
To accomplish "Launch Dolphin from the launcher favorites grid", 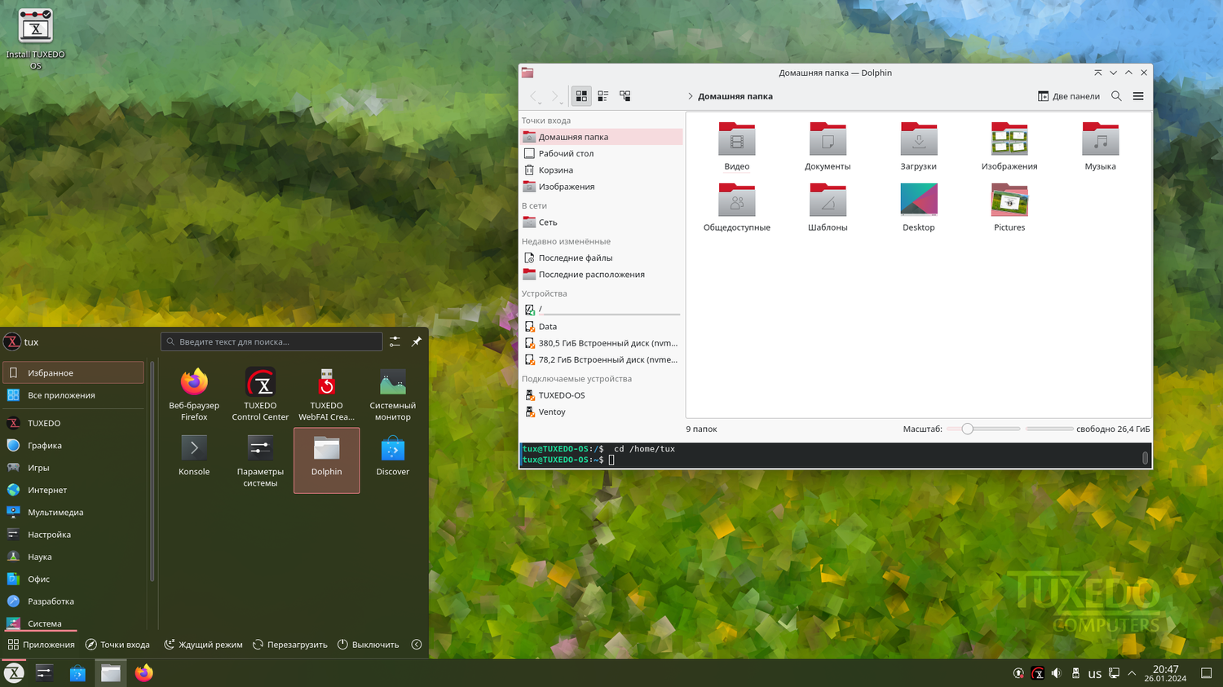I will pos(326,460).
